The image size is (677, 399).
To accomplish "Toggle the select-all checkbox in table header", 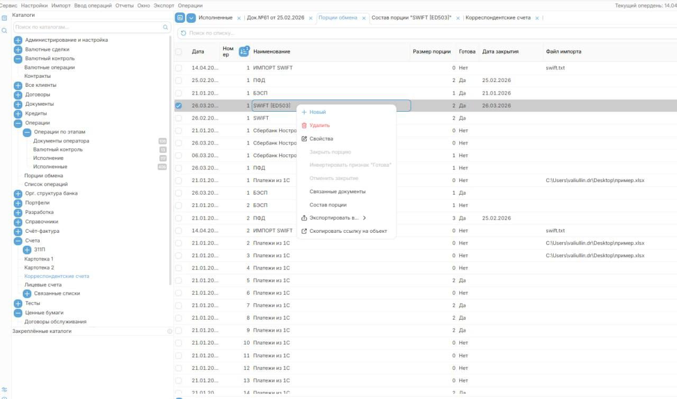I will [179, 52].
